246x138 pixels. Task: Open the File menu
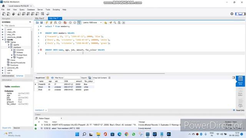click(3, 10)
